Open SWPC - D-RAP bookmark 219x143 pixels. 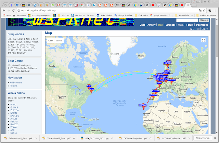coord(105,15)
